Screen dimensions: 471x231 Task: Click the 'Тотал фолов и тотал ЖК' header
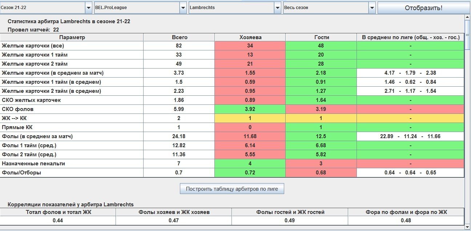click(58, 212)
